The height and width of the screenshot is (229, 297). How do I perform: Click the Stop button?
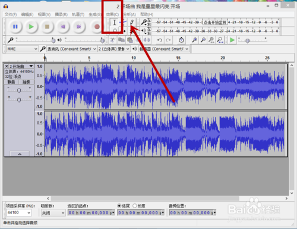tap(47, 27)
